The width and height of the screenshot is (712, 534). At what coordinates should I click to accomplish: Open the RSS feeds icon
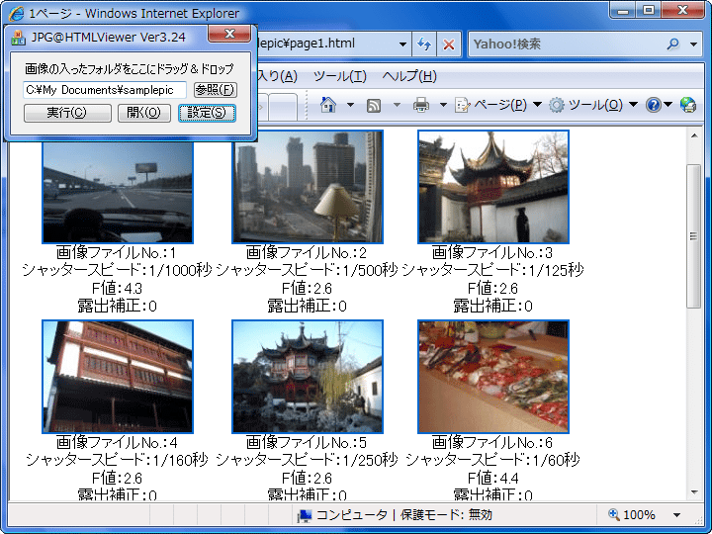click(x=373, y=106)
